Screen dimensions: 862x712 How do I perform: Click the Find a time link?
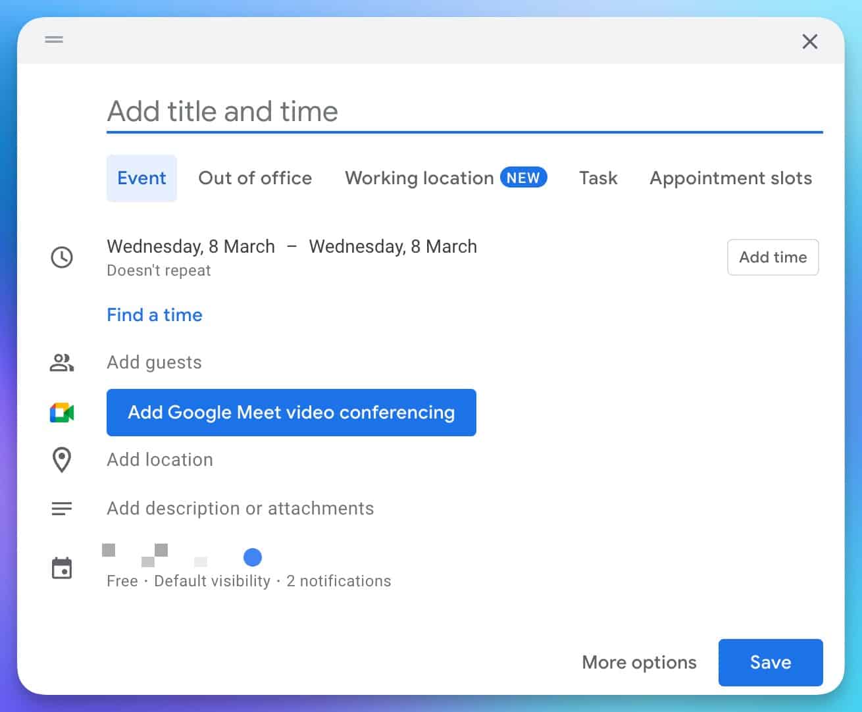click(154, 315)
